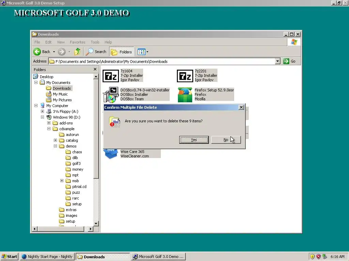
Task: Select the golf3 folder
Action: point(73,163)
